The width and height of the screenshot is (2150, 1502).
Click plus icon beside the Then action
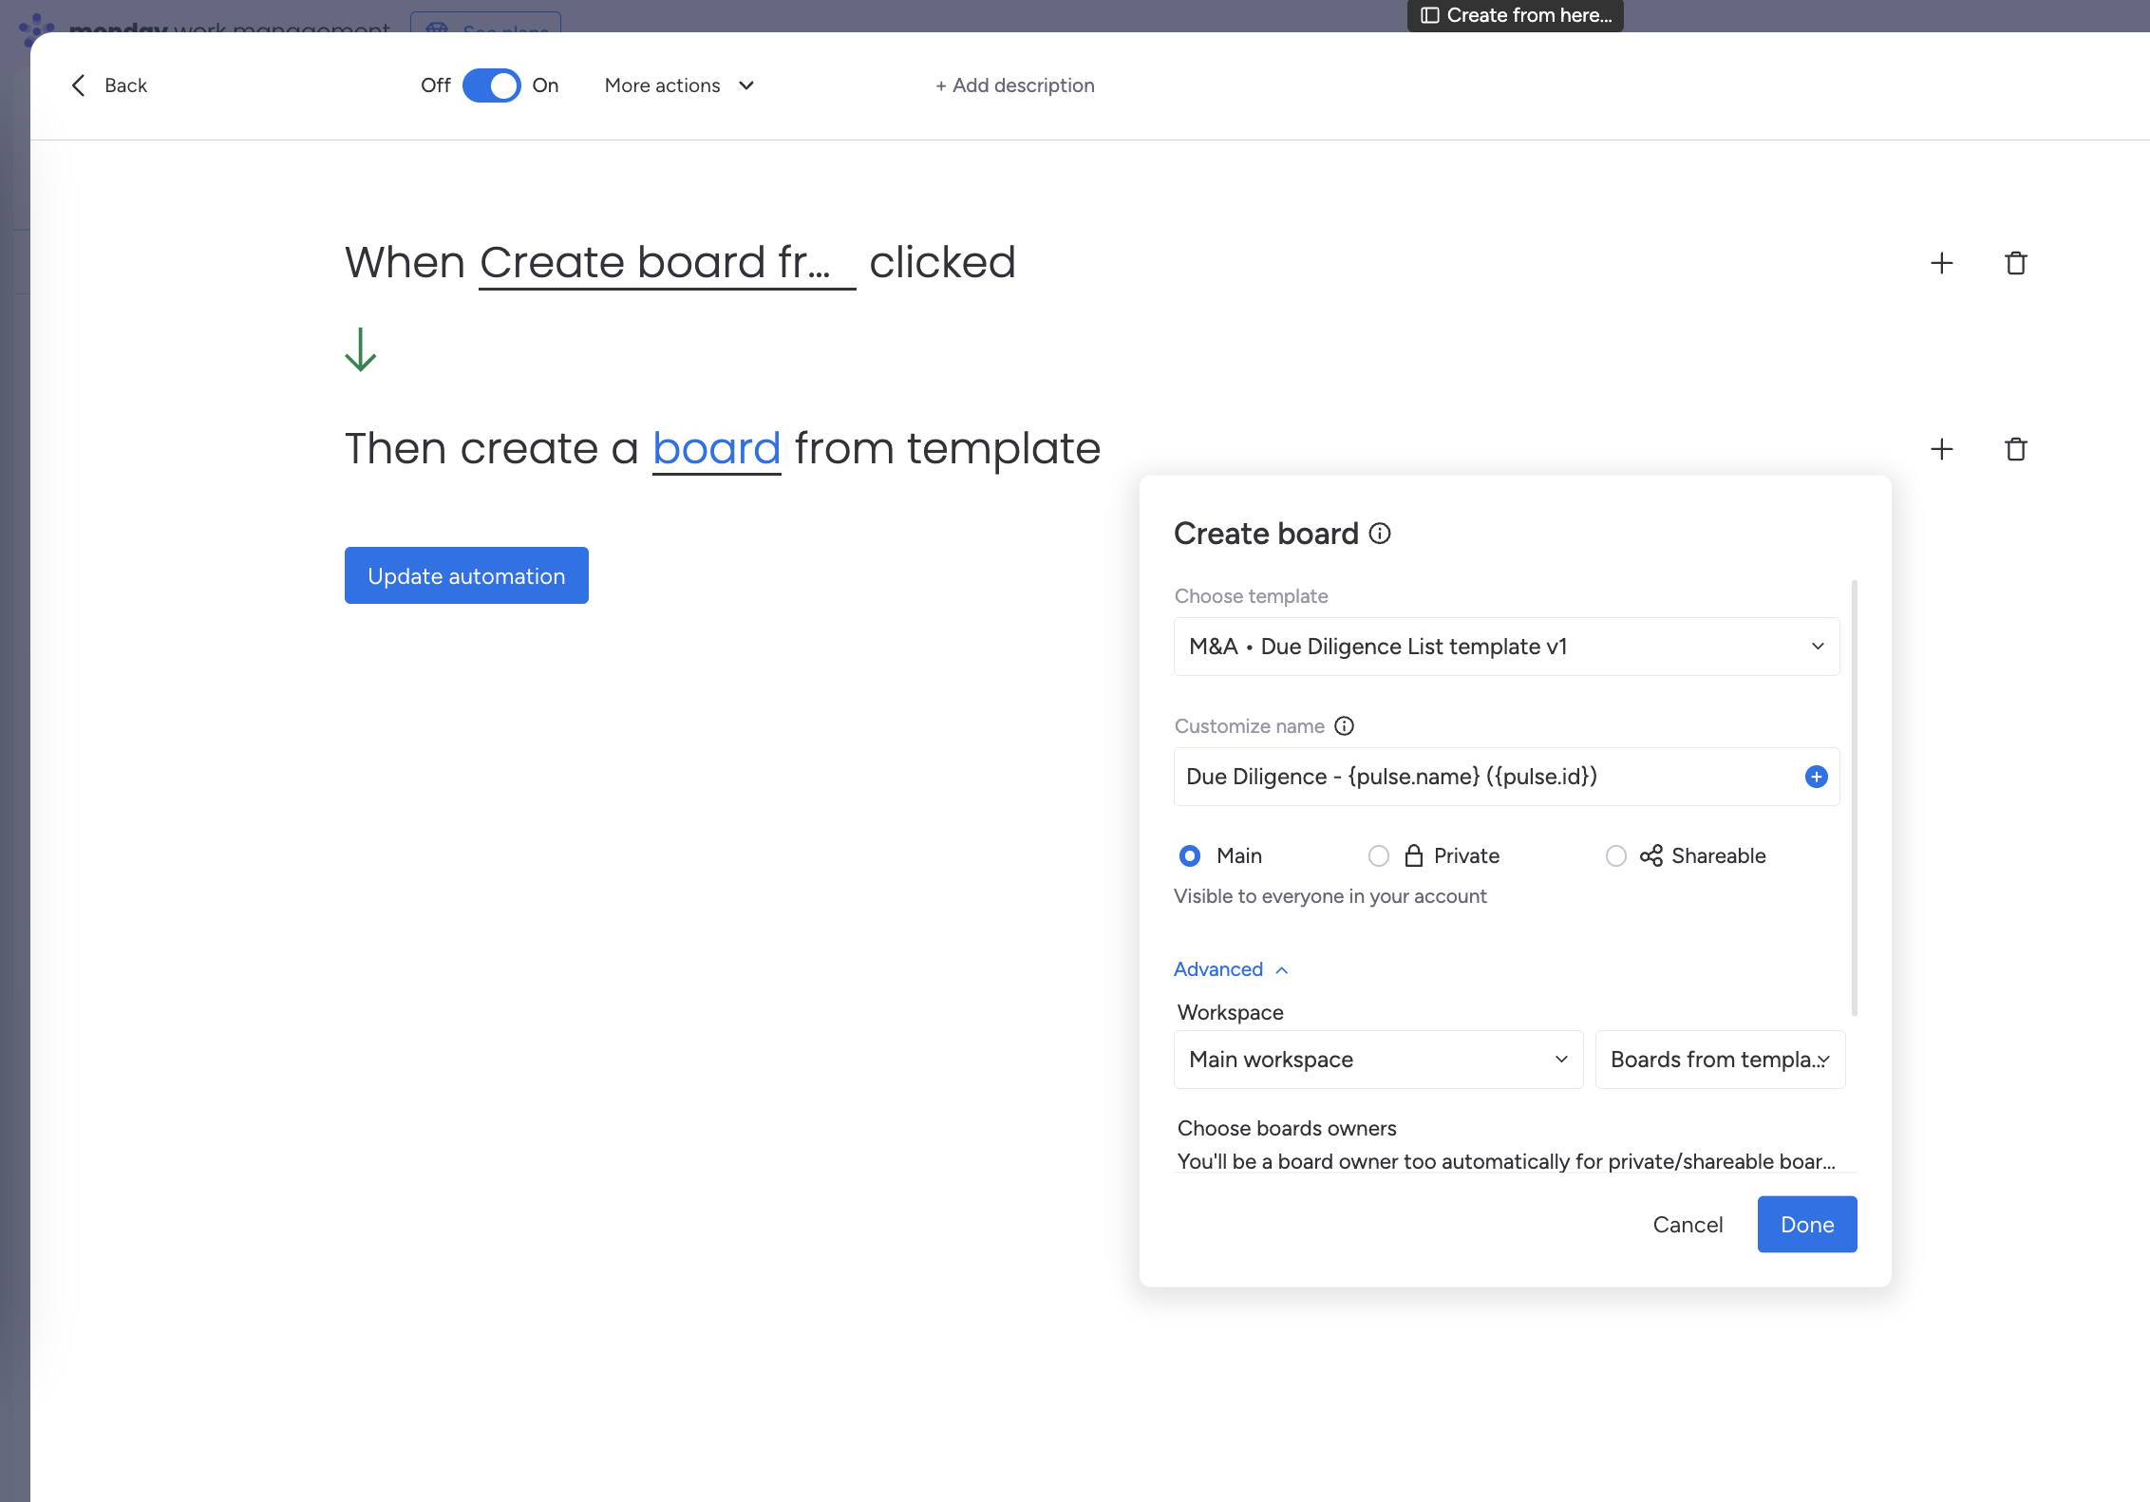(x=1942, y=449)
